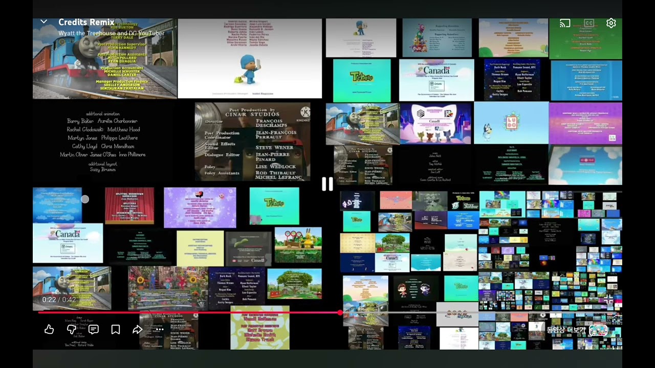Image resolution: width=655 pixels, height=368 pixels.
Task: Collapse the player with the down chevron
Action: pos(43,22)
